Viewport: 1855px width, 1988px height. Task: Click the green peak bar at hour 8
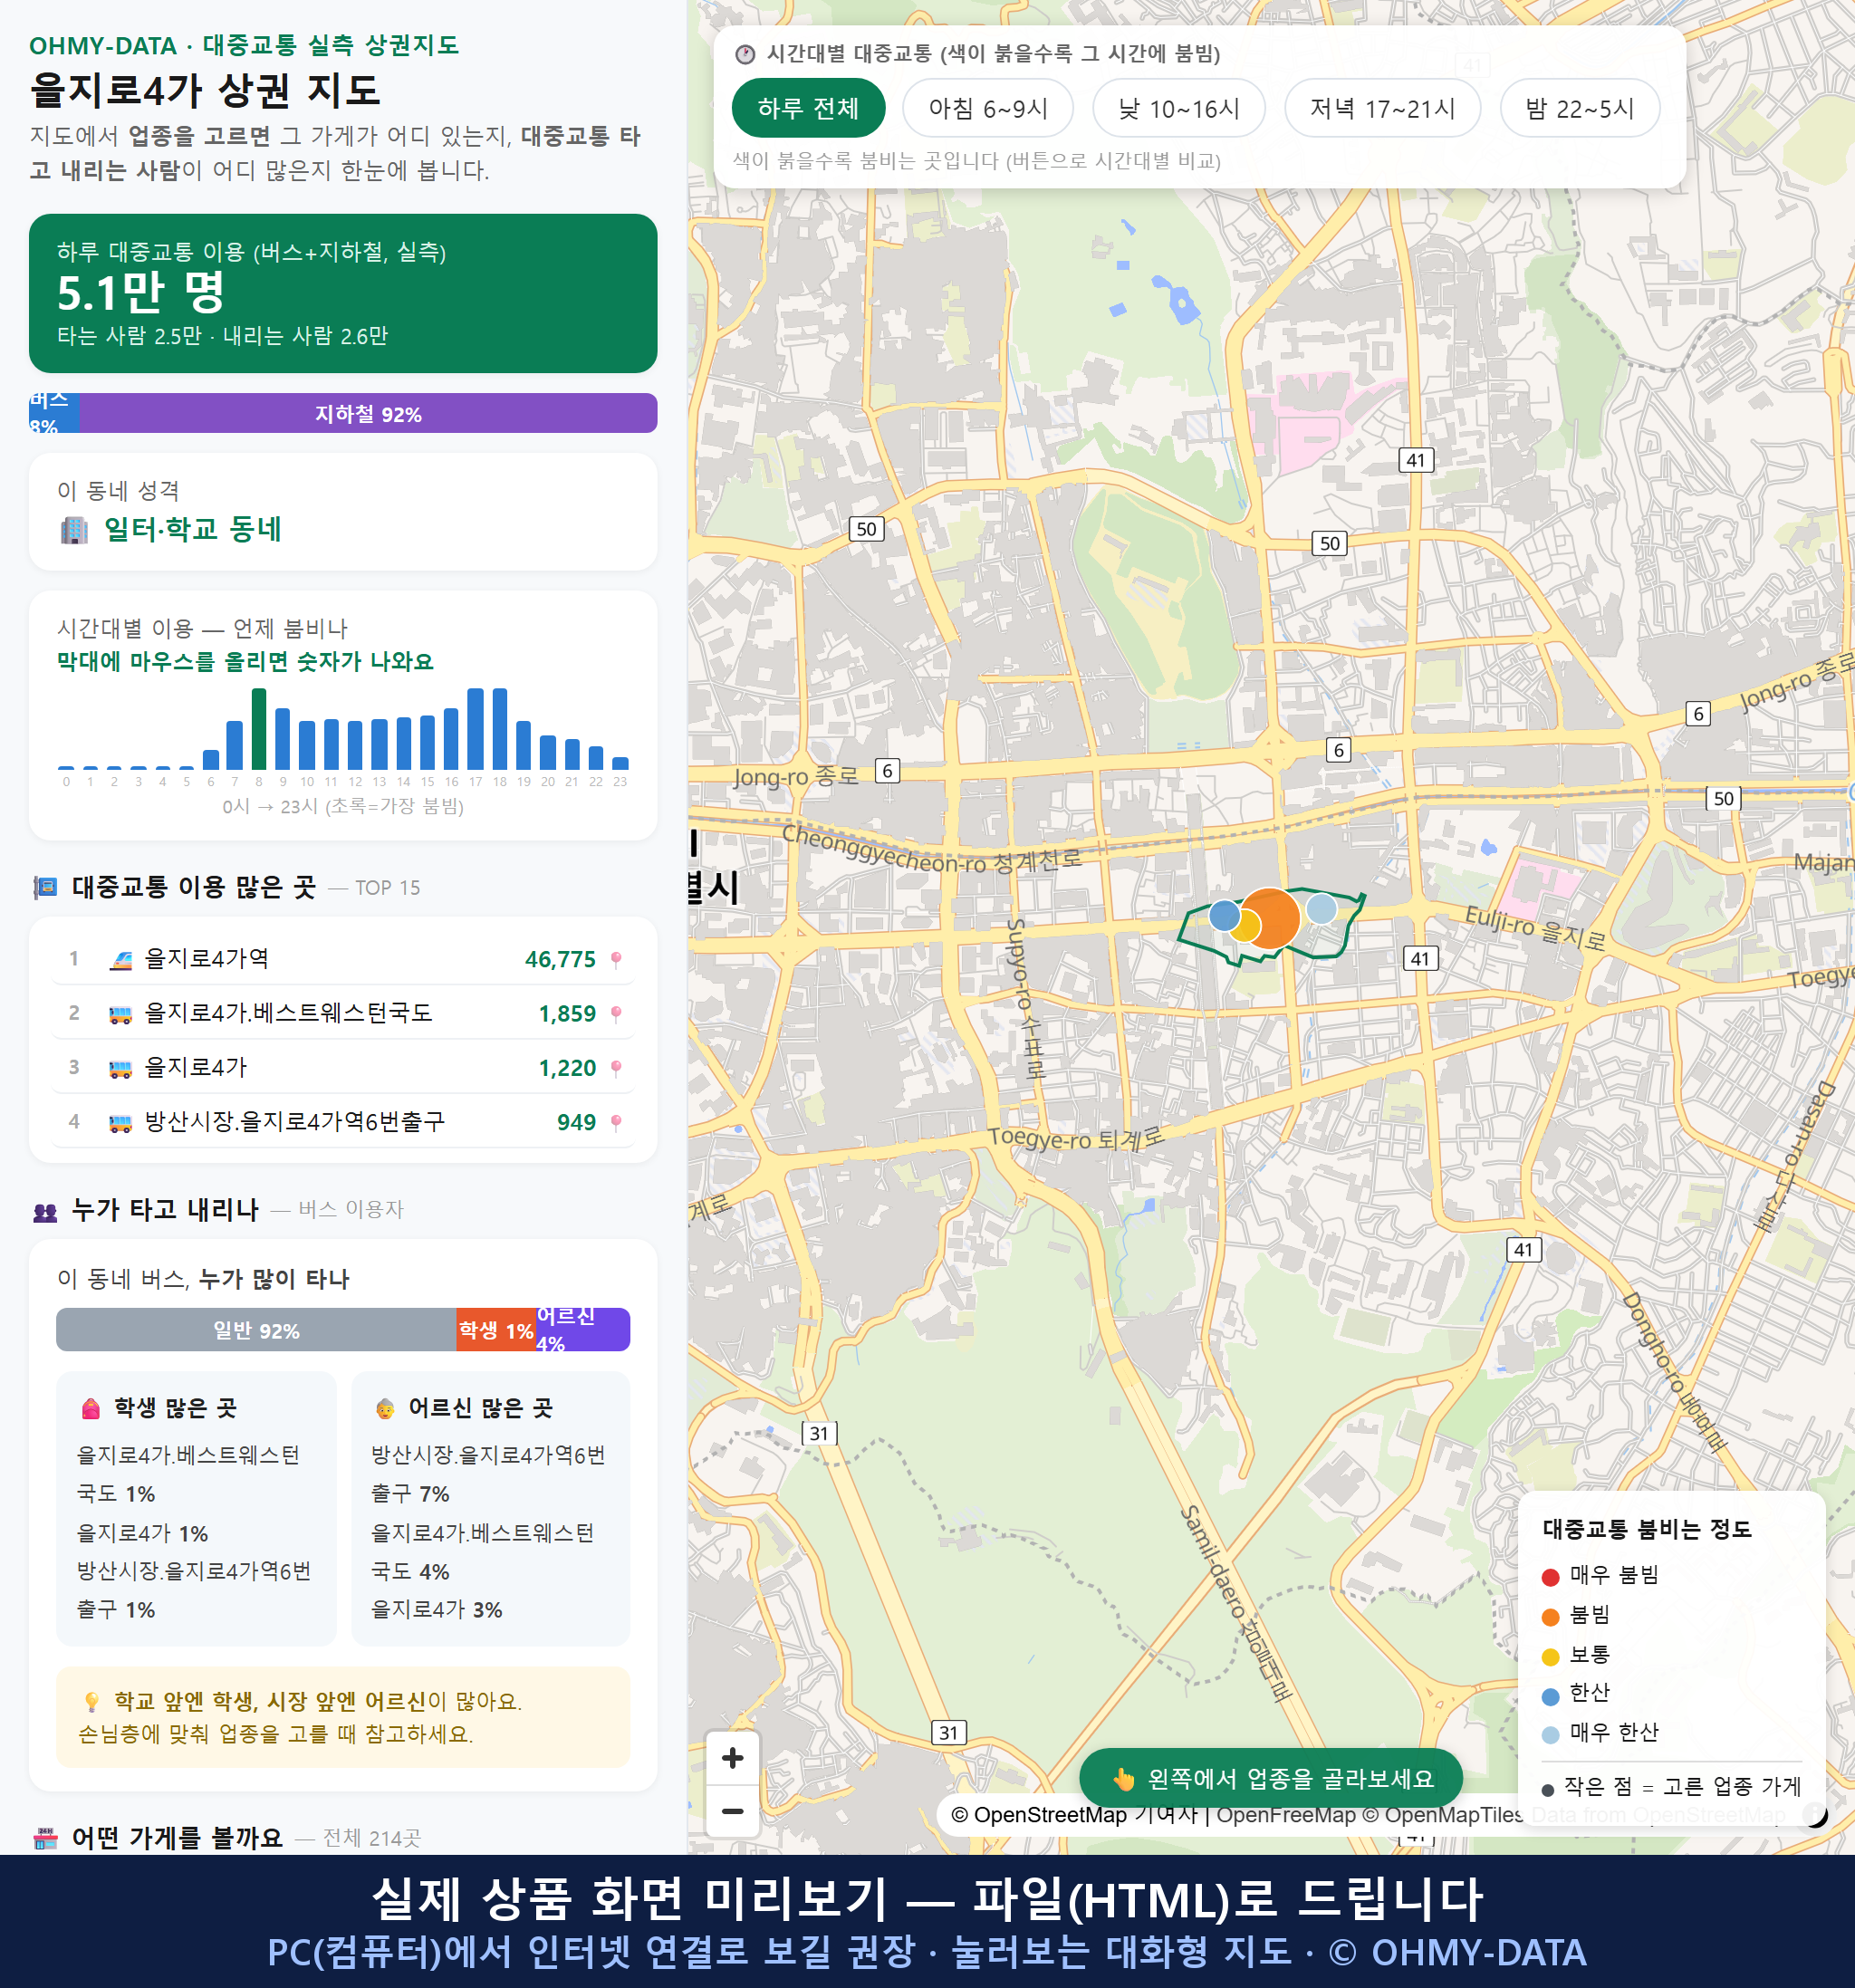[x=259, y=729]
